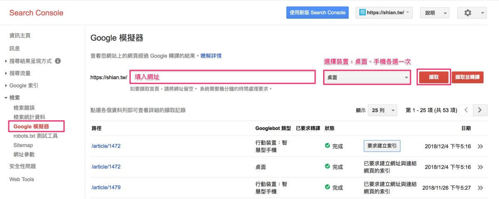
Task: Open 資訊主頁 in the sidebar
Action: (20, 36)
